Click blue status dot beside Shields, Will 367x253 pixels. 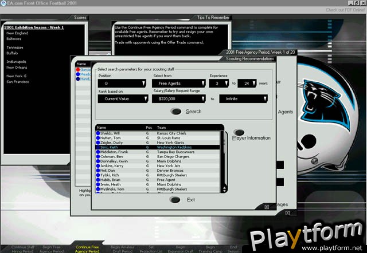pos(98,133)
